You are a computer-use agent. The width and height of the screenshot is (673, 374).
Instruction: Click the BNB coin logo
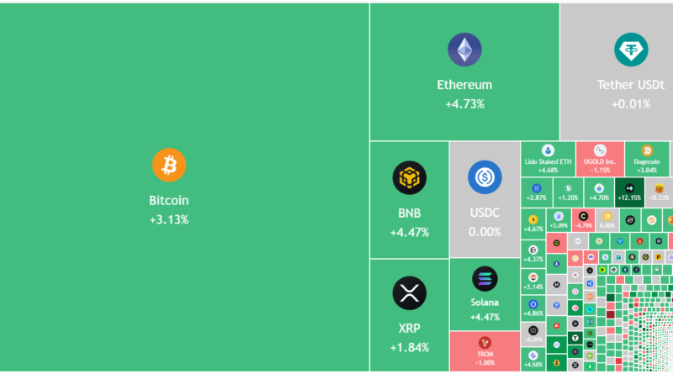(409, 177)
